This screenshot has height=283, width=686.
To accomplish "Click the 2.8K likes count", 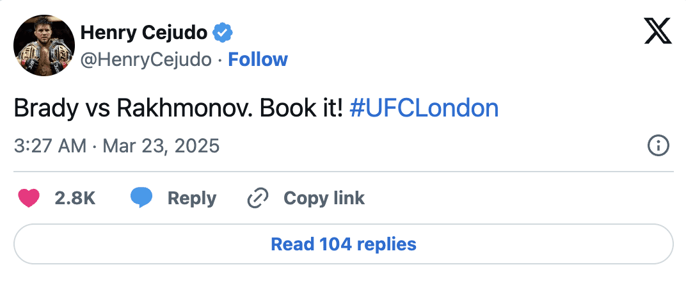I will tap(75, 198).
